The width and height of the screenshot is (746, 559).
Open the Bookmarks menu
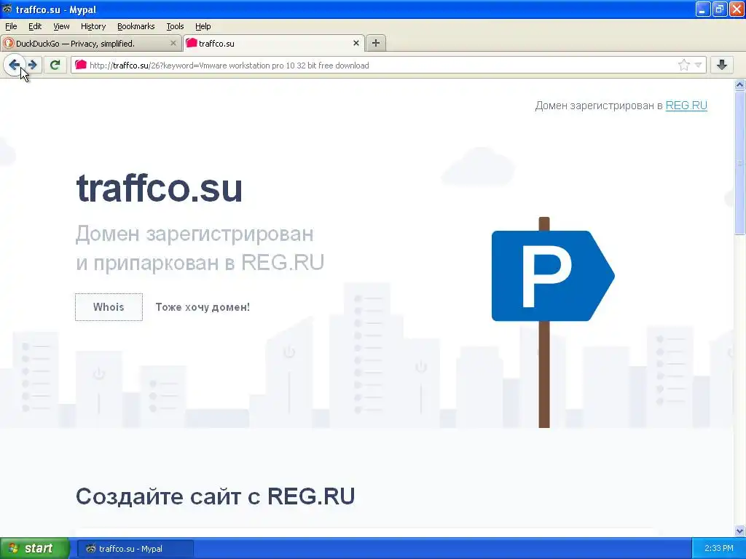tap(136, 26)
